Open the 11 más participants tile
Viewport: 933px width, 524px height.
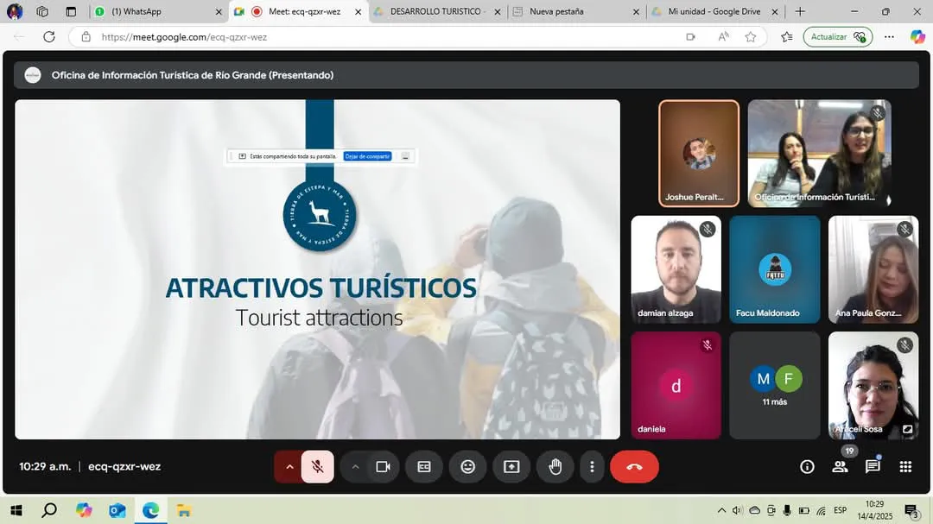(x=774, y=385)
